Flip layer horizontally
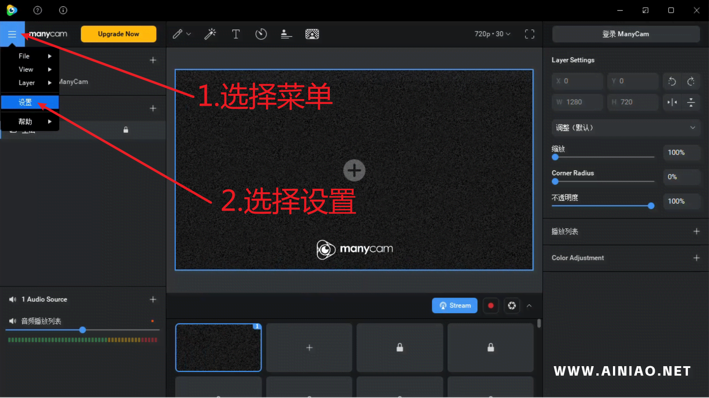The image size is (709, 398). [x=672, y=102]
